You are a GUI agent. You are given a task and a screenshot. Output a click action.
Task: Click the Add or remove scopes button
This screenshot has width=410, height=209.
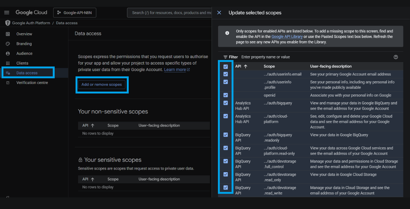click(102, 84)
